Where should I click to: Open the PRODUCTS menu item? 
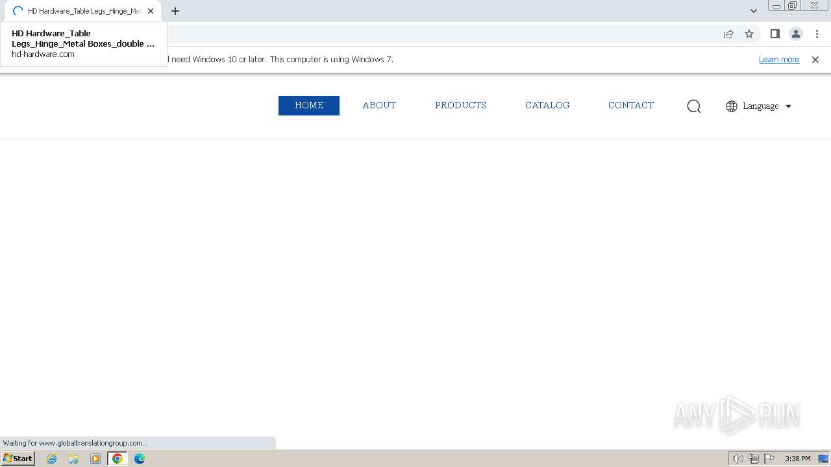(460, 105)
